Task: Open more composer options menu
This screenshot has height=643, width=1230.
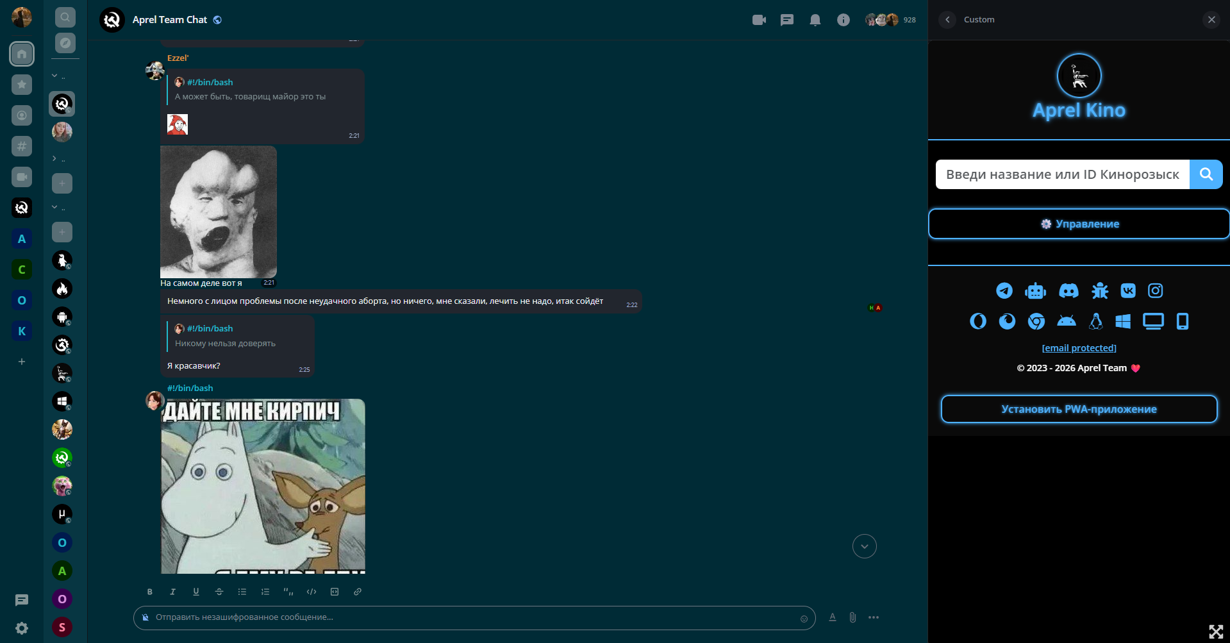Action: click(x=874, y=617)
